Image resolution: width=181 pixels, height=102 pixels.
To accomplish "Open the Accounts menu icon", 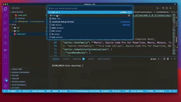I will [5, 79].
